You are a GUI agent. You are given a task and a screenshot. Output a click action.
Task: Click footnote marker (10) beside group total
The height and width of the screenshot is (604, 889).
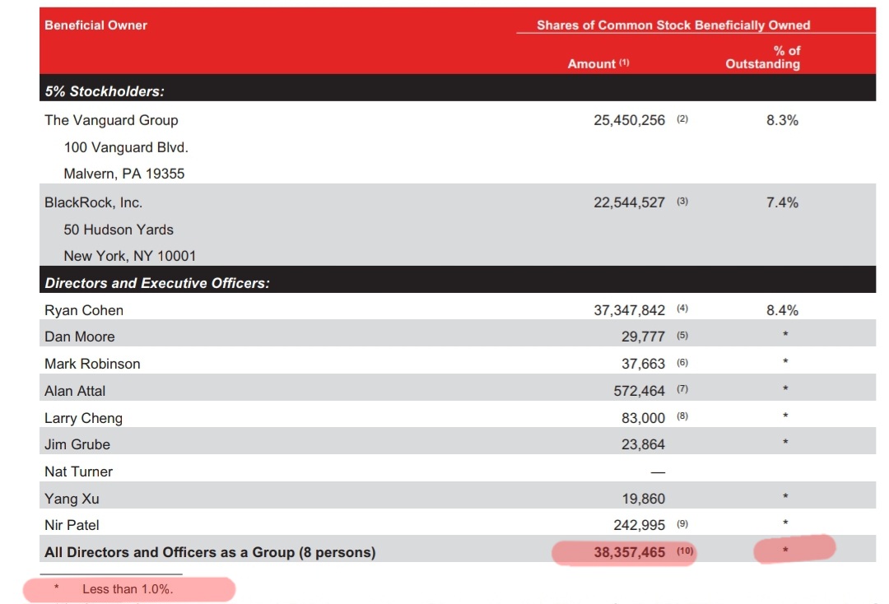coord(684,551)
